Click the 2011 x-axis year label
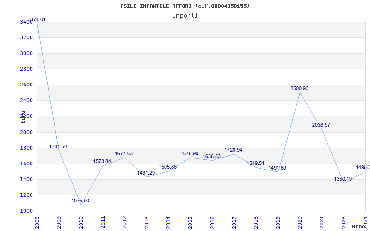This screenshot has width=370, height=231. click(103, 222)
